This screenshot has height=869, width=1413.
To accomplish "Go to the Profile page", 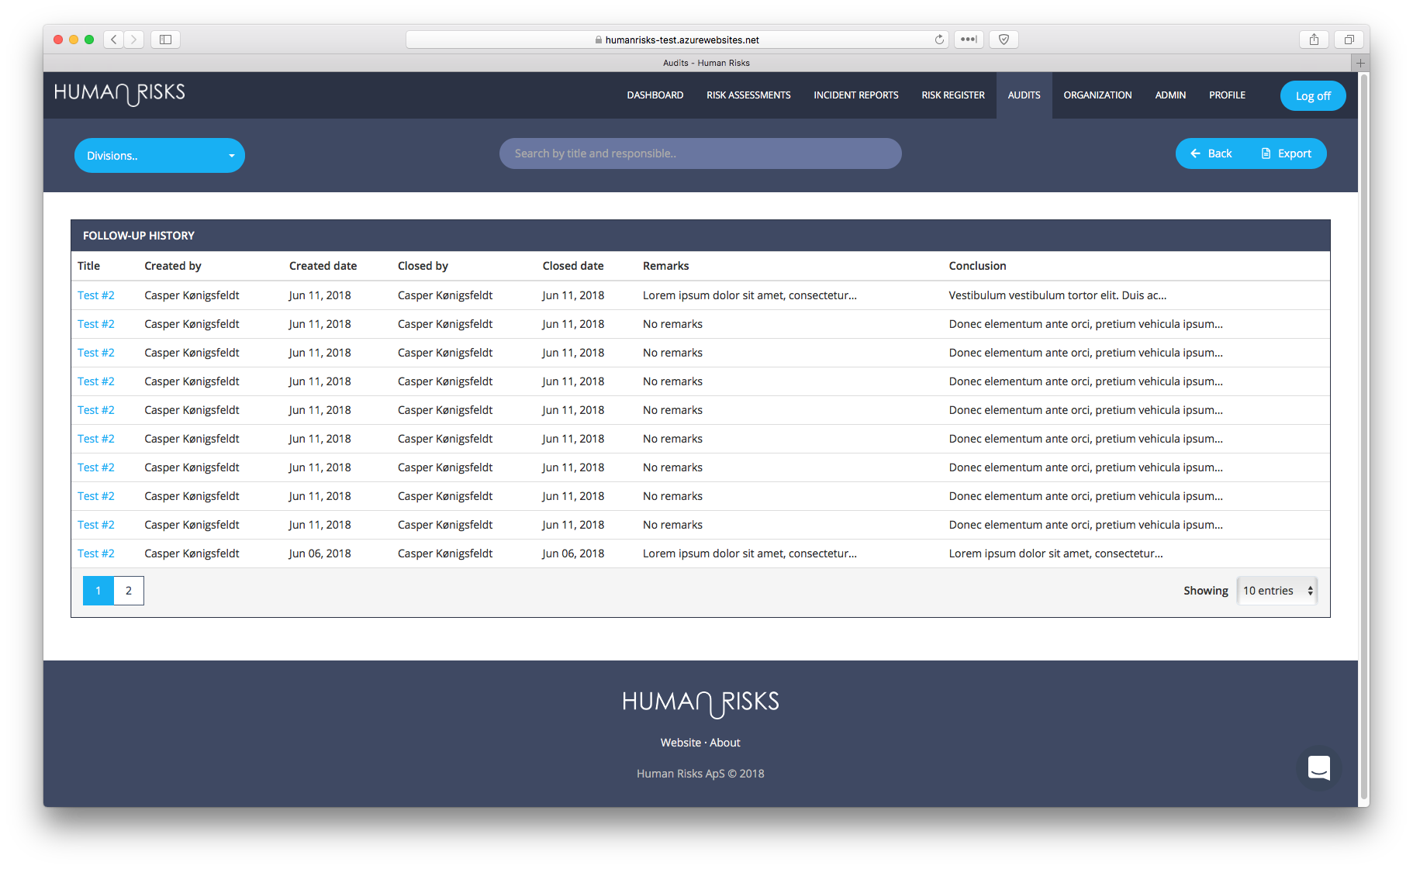I will (x=1227, y=95).
